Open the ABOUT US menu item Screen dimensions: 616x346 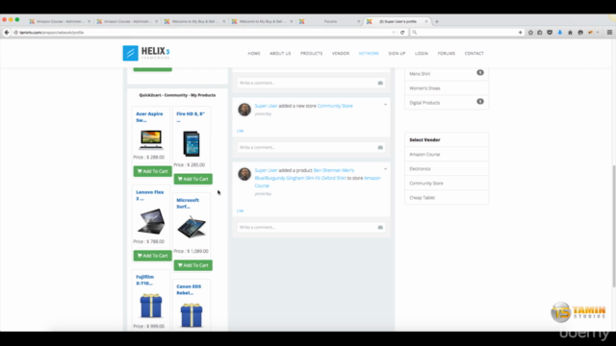[280, 54]
